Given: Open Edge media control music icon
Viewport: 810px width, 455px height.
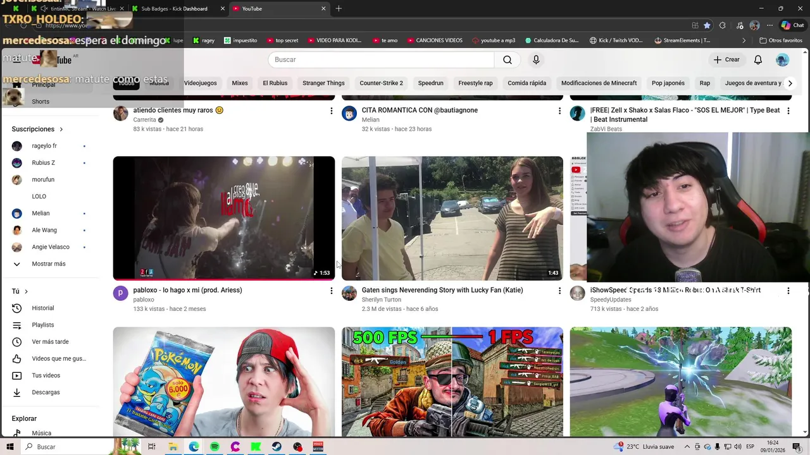Looking at the screenshot, I should click(740, 25).
